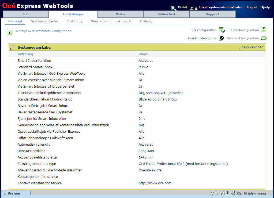Click the Gem konfiguration text link

[245, 30]
